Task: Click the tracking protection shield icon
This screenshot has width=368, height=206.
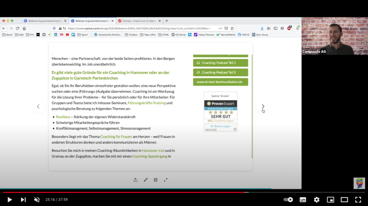Action: (x=54, y=28)
